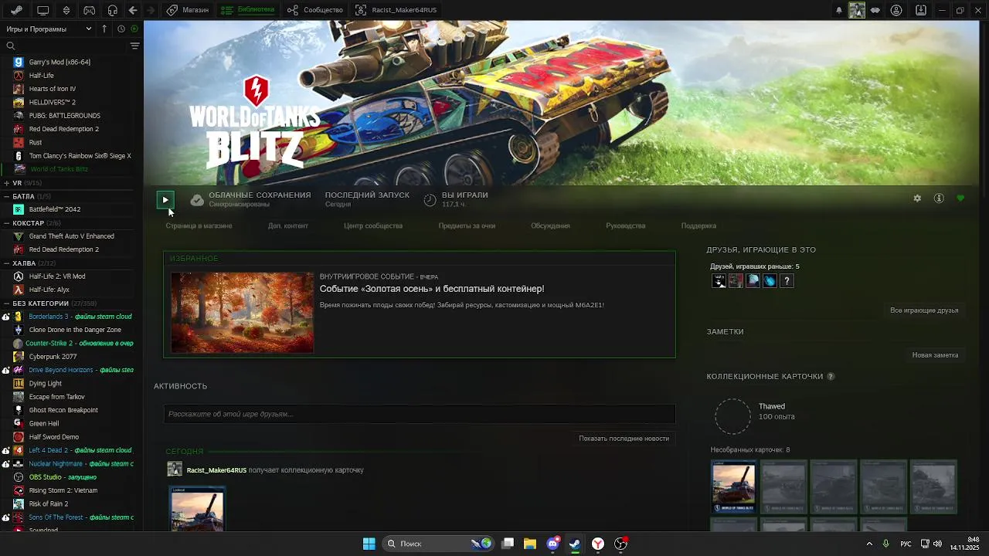Open game settings gear icon
Screen dimensions: 989x556
[917, 198]
